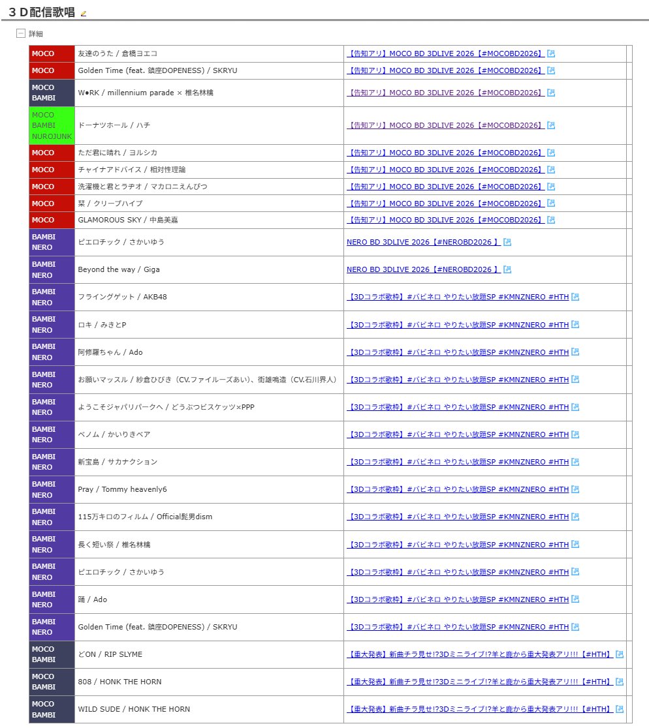This screenshot has height=728, width=649.
Task: Click external link icon in ベノム / かいりきベア row
Action: click(575, 434)
